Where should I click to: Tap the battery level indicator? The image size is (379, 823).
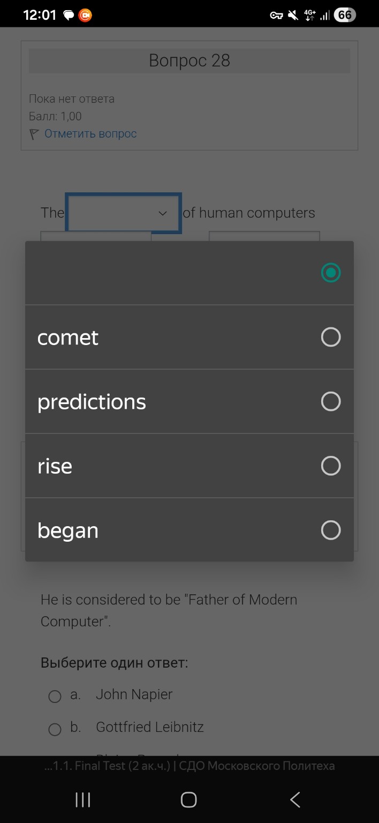[x=344, y=16]
